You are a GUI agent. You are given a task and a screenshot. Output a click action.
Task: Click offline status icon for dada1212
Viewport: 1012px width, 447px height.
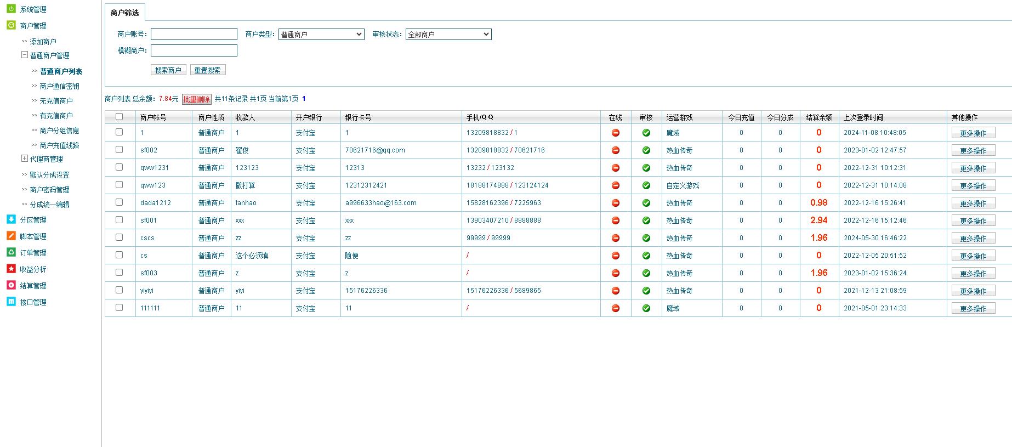pos(616,203)
